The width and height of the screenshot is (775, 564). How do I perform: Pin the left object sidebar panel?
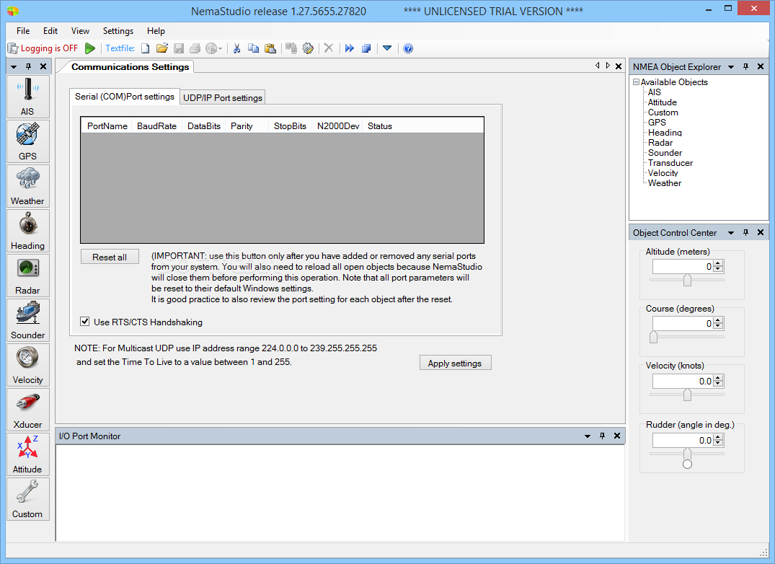[x=29, y=66]
